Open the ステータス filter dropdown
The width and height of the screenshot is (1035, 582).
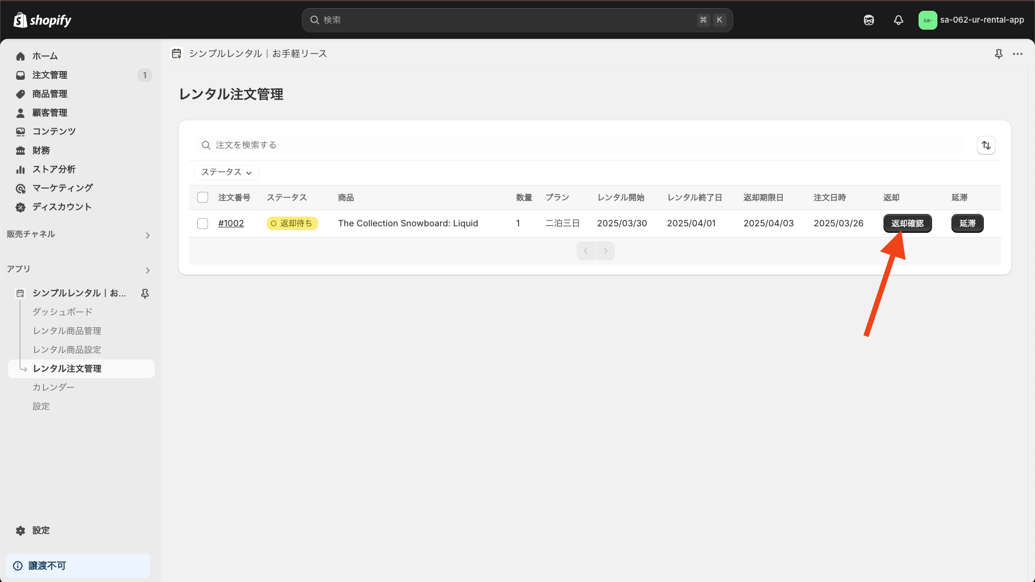click(x=226, y=172)
